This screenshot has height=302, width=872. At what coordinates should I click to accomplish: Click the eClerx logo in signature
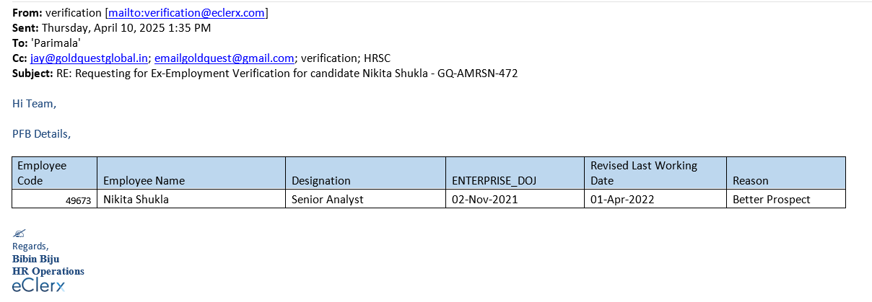38,285
